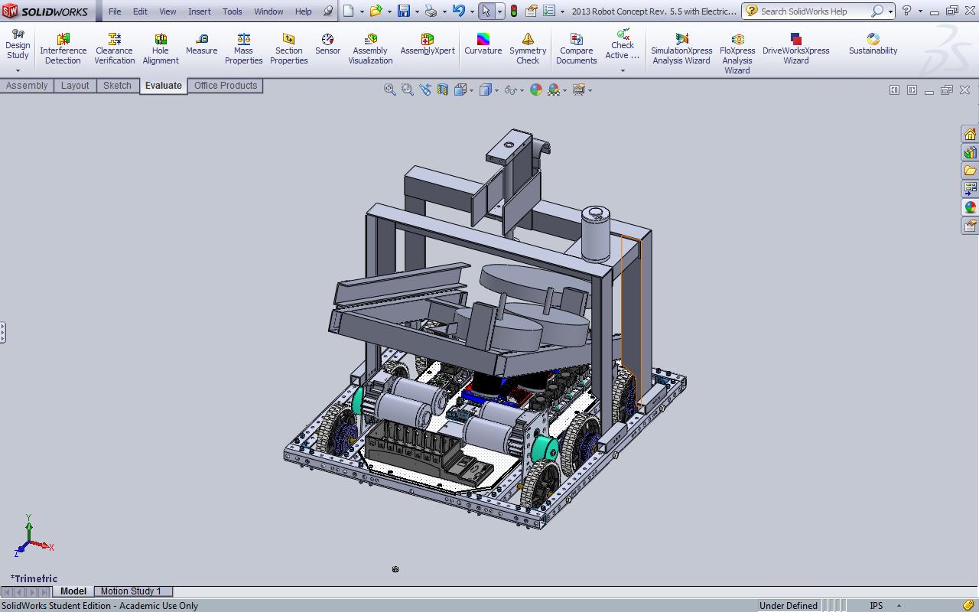Open the Window menu
Screen dimensions: 979x612
tap(268, 11)
